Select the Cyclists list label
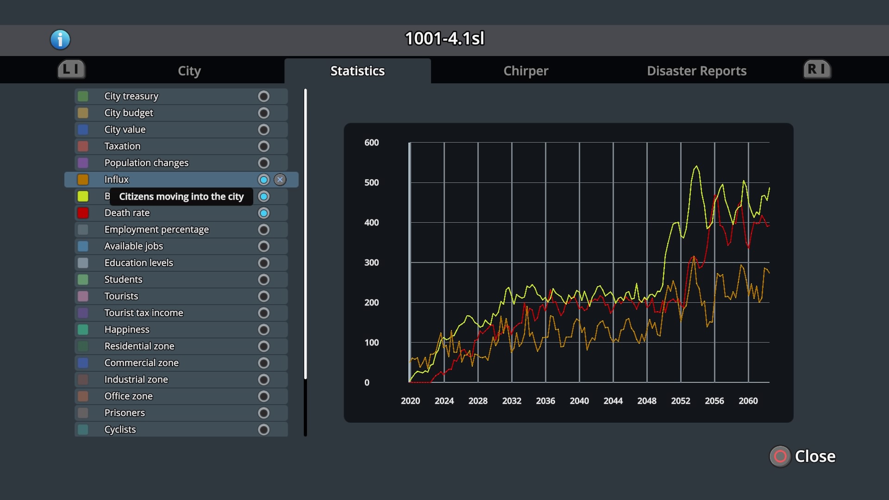Image resolution: width=889 pixels, height=500 pixels. click(120, 430)
